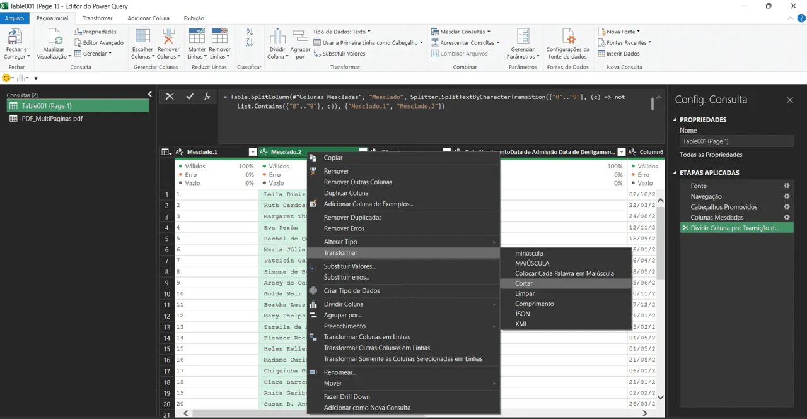
Task: Open the Arquivo tab
Action: click(x=15, y=18)
